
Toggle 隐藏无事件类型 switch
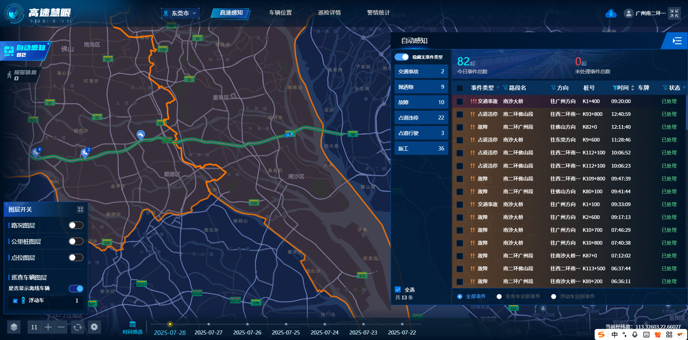402,57
